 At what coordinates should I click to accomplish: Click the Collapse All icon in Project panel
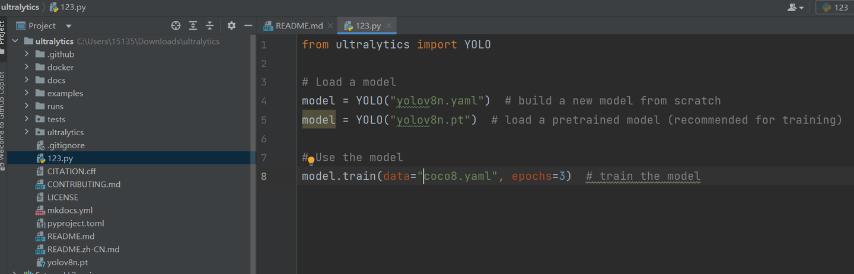[209, 26]
